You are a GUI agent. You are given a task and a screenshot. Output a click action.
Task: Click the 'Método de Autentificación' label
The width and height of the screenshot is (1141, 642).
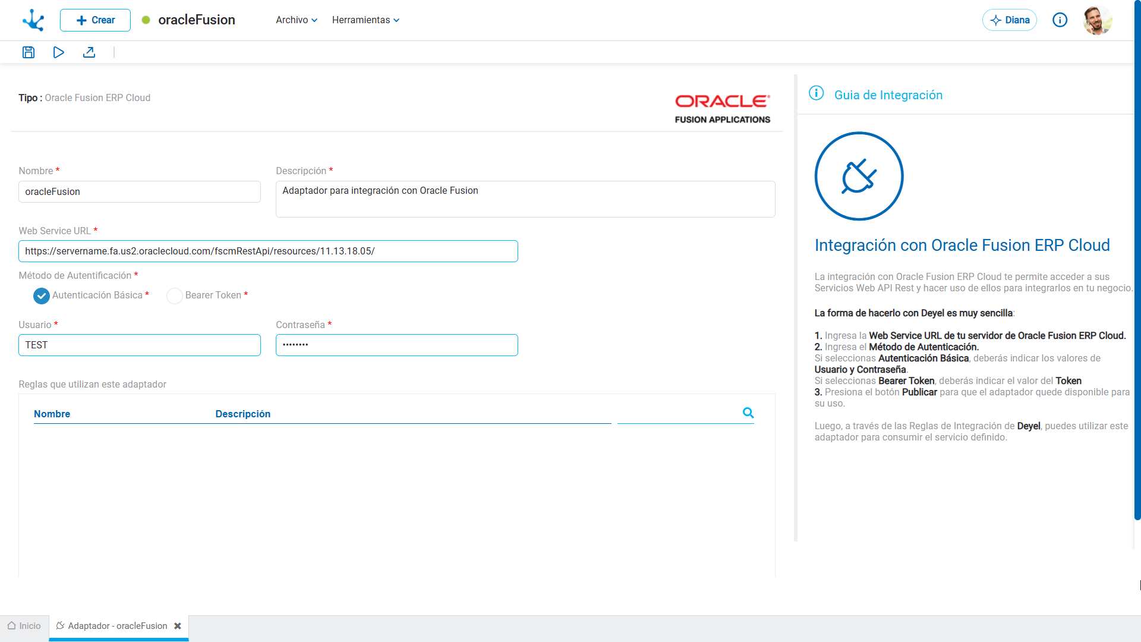(75, 275)
